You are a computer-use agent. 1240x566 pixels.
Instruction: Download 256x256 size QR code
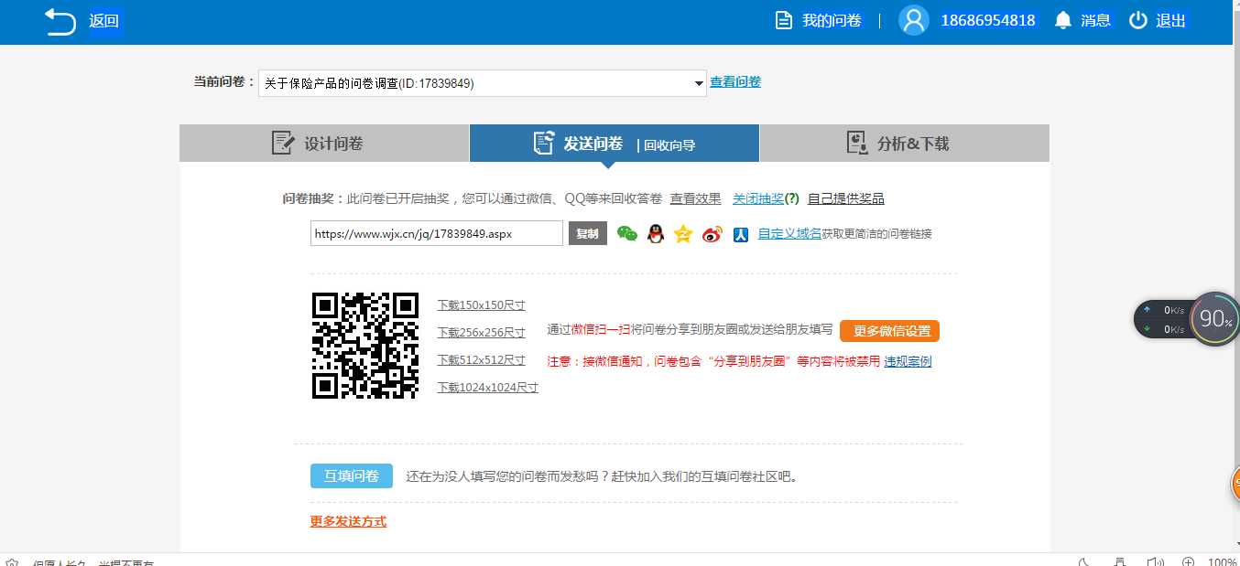click(482, 333)
